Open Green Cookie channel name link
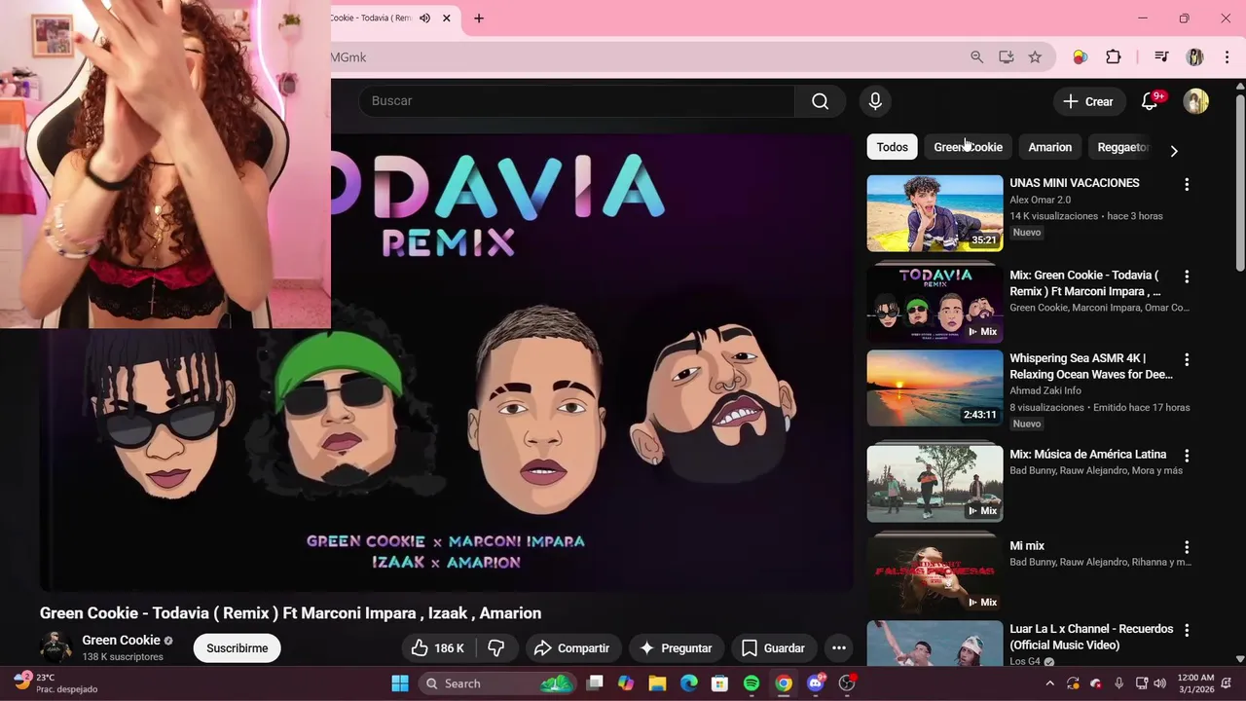1246x701 pixels. [121, 641]
